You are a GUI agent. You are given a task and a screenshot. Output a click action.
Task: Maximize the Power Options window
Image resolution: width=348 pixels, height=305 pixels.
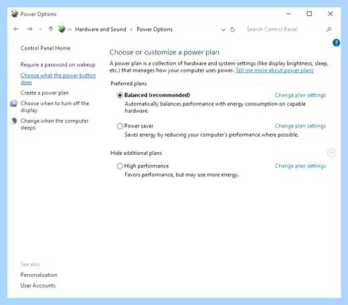point(309,14)
